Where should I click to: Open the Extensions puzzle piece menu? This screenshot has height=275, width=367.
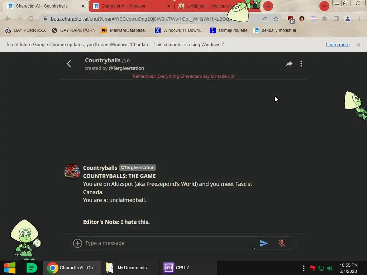point(324,19)
